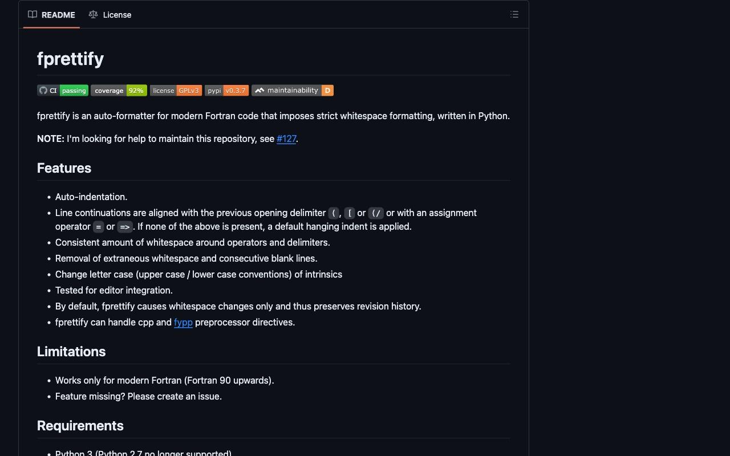Open the pypi v0.3.7 badge
Viewport: 730px width, 456px height.
coord(226,91)
